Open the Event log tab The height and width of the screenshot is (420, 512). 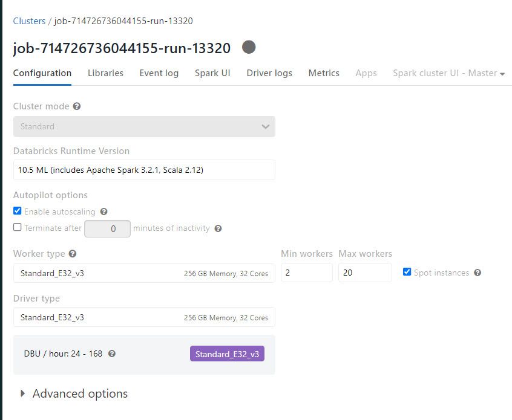[159, 73]
